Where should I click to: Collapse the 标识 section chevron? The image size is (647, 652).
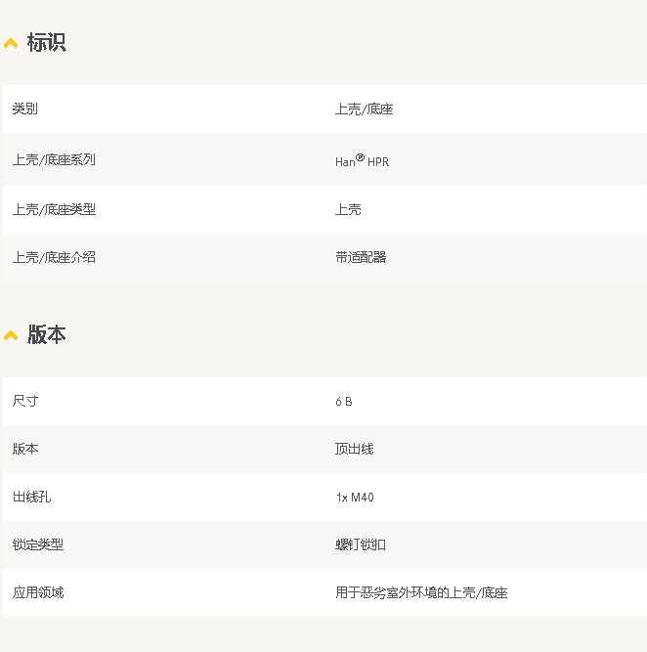pyautogui.click(x=11, y=43)
